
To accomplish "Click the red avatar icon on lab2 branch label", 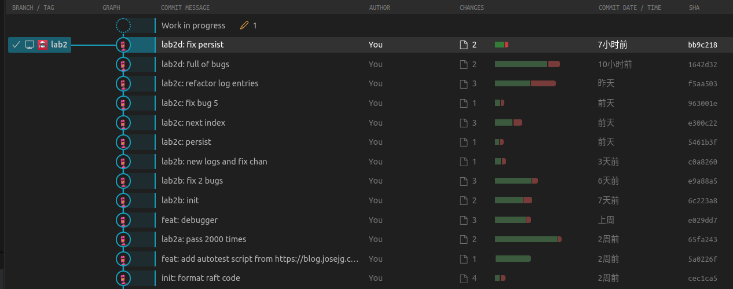I will 42,45.
